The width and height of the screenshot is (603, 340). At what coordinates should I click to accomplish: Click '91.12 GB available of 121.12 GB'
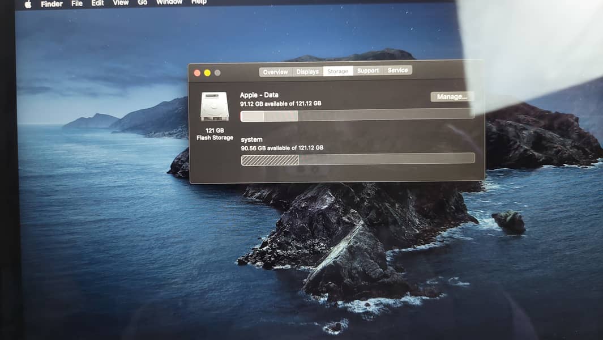tap(280, 104)
